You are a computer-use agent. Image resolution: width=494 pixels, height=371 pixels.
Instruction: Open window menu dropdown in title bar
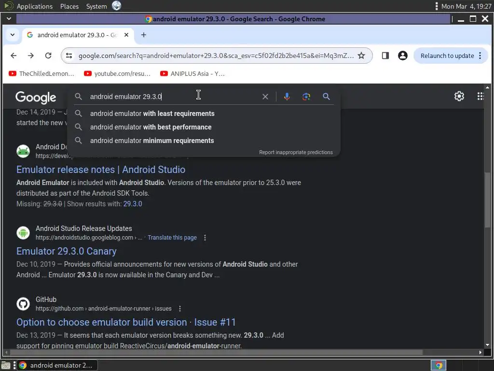tap(9, 19)
